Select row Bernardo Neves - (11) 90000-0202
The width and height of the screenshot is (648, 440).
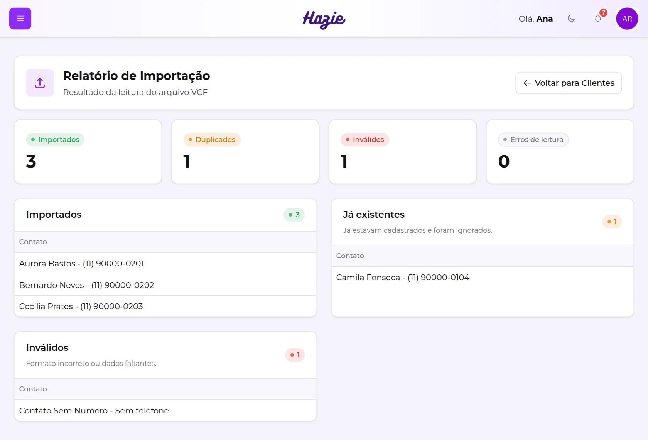pyautogui.click(x=165, y=285)
